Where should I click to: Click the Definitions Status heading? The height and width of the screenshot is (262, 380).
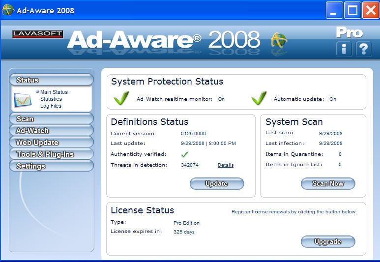149,122
